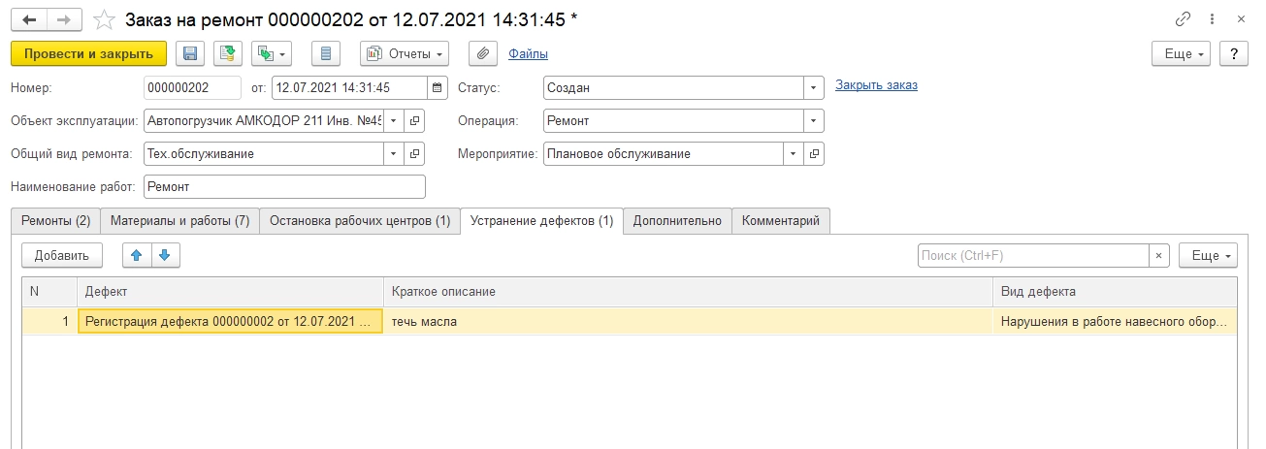
Task: Click the calendar icon in date field
Action: tap(438, 87)
